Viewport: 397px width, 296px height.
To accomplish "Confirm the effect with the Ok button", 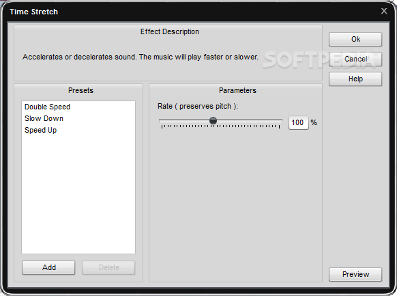I will click(x=355, y=40).
